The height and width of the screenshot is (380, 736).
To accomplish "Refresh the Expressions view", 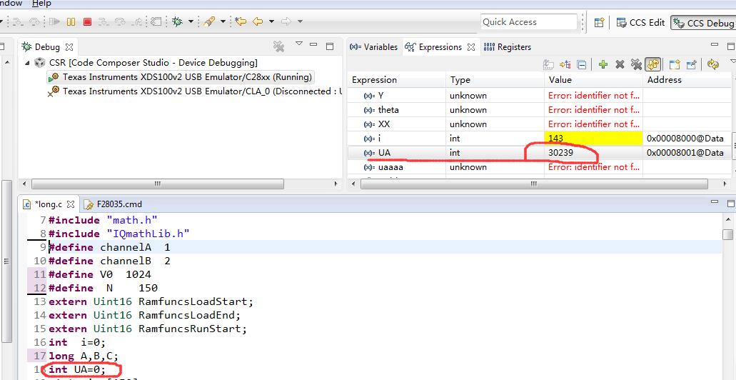I will point(713,64).
